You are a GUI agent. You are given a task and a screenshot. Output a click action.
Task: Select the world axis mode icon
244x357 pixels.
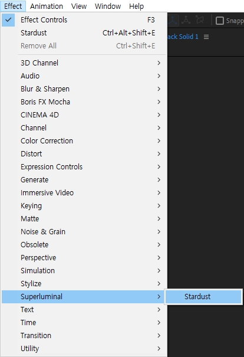[x=186, y=20]
